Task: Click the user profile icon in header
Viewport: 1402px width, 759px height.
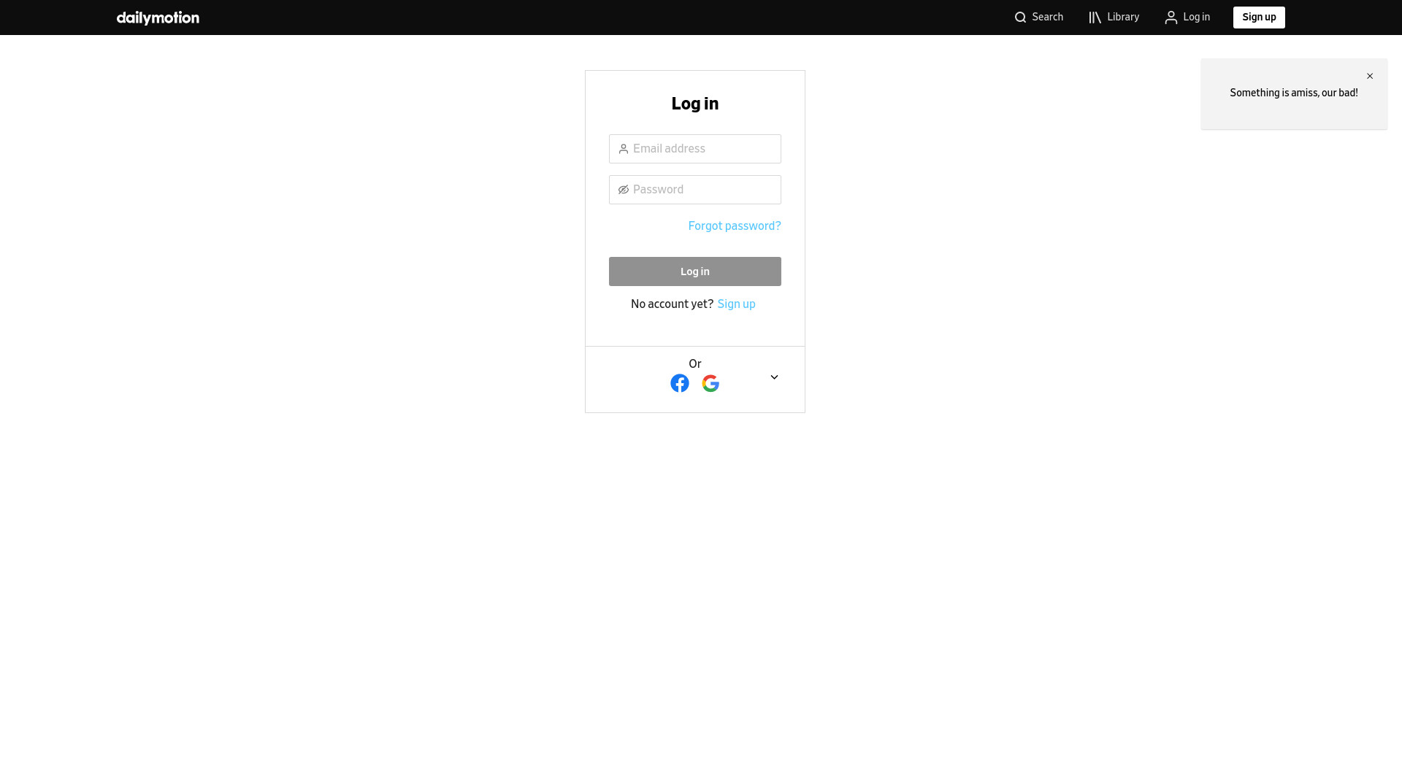Action: pos(1171,18)
